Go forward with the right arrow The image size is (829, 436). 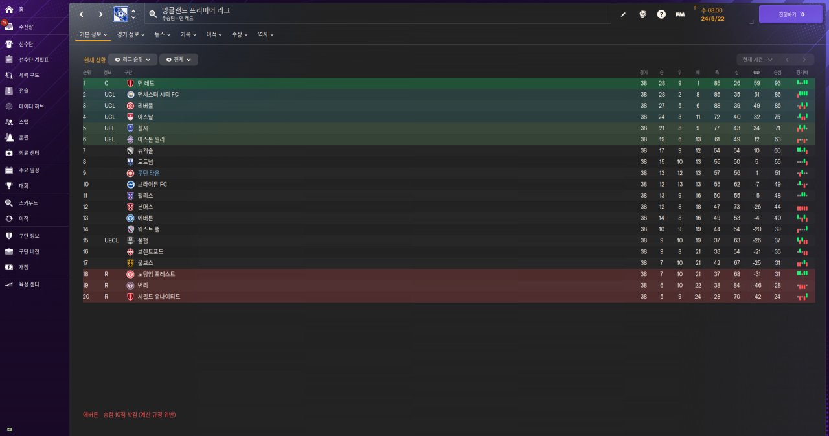[x=100, y=14]
